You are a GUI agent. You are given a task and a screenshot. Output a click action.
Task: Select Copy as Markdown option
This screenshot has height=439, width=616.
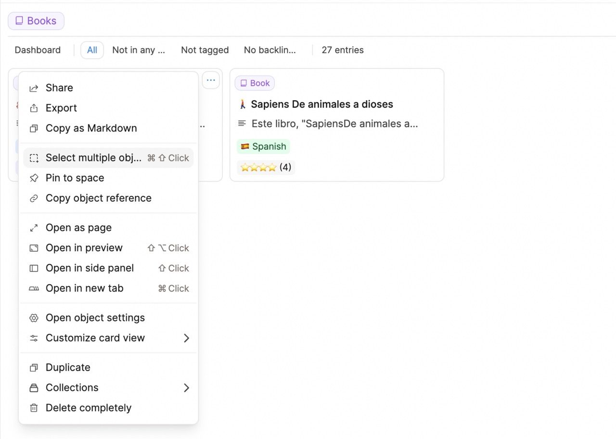91,129
